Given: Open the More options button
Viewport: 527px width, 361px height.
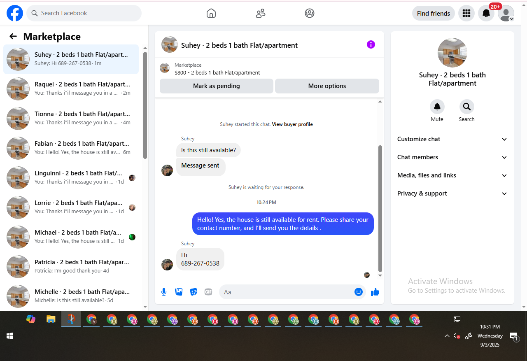Looking at the screenshot, I should (x=327, y=86).
